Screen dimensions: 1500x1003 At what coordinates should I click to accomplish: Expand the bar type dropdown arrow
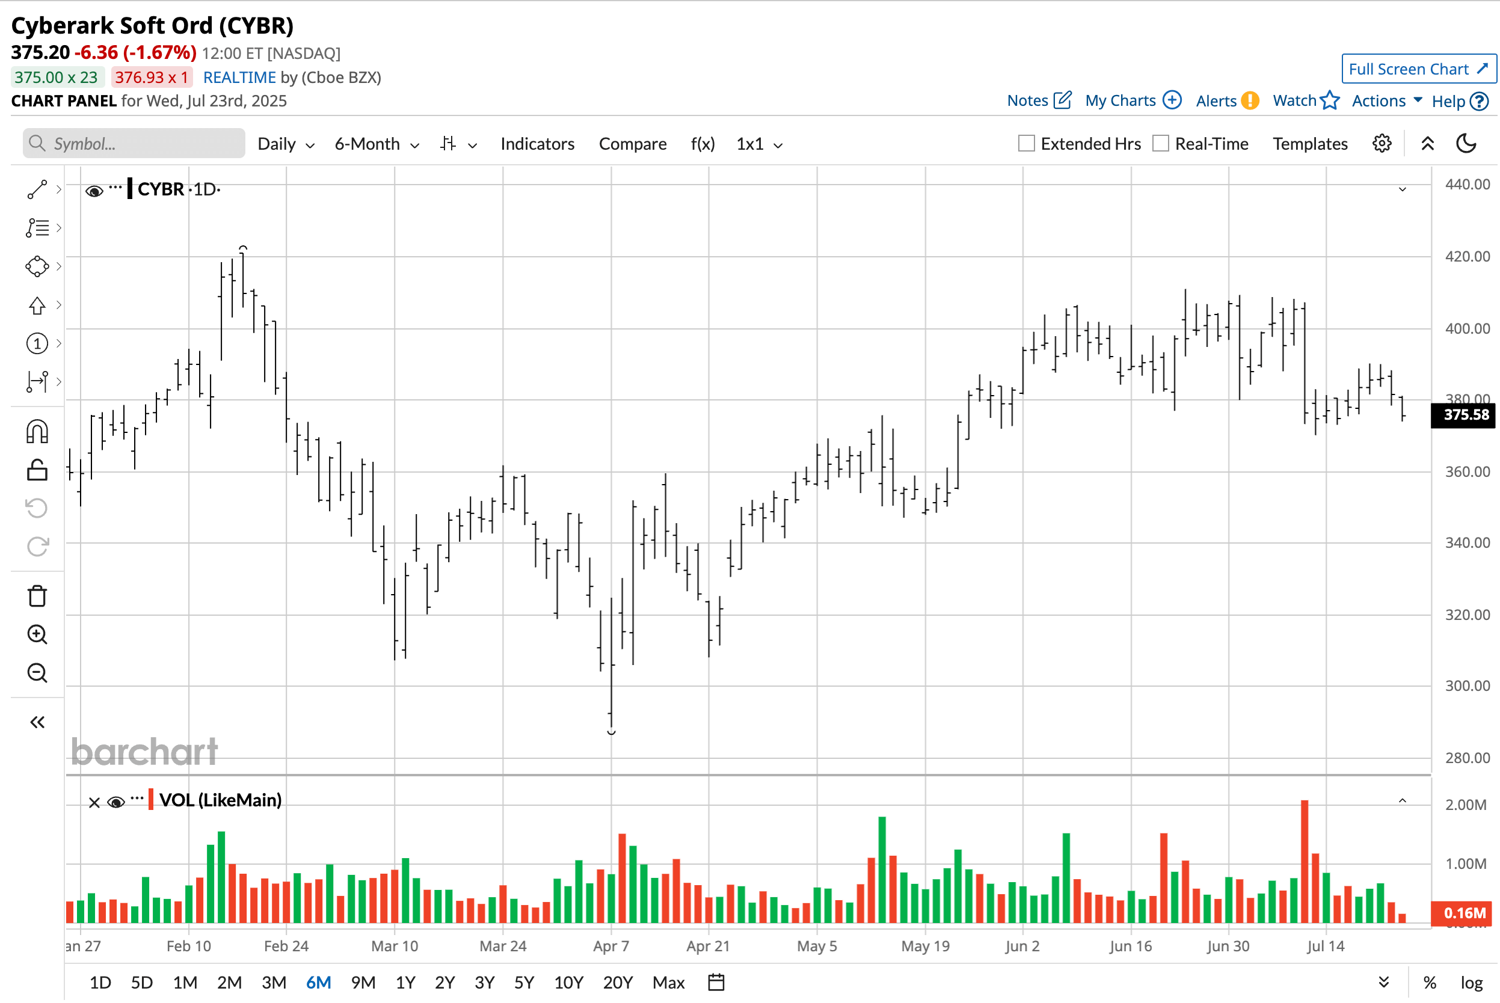(x=472, y=146)
